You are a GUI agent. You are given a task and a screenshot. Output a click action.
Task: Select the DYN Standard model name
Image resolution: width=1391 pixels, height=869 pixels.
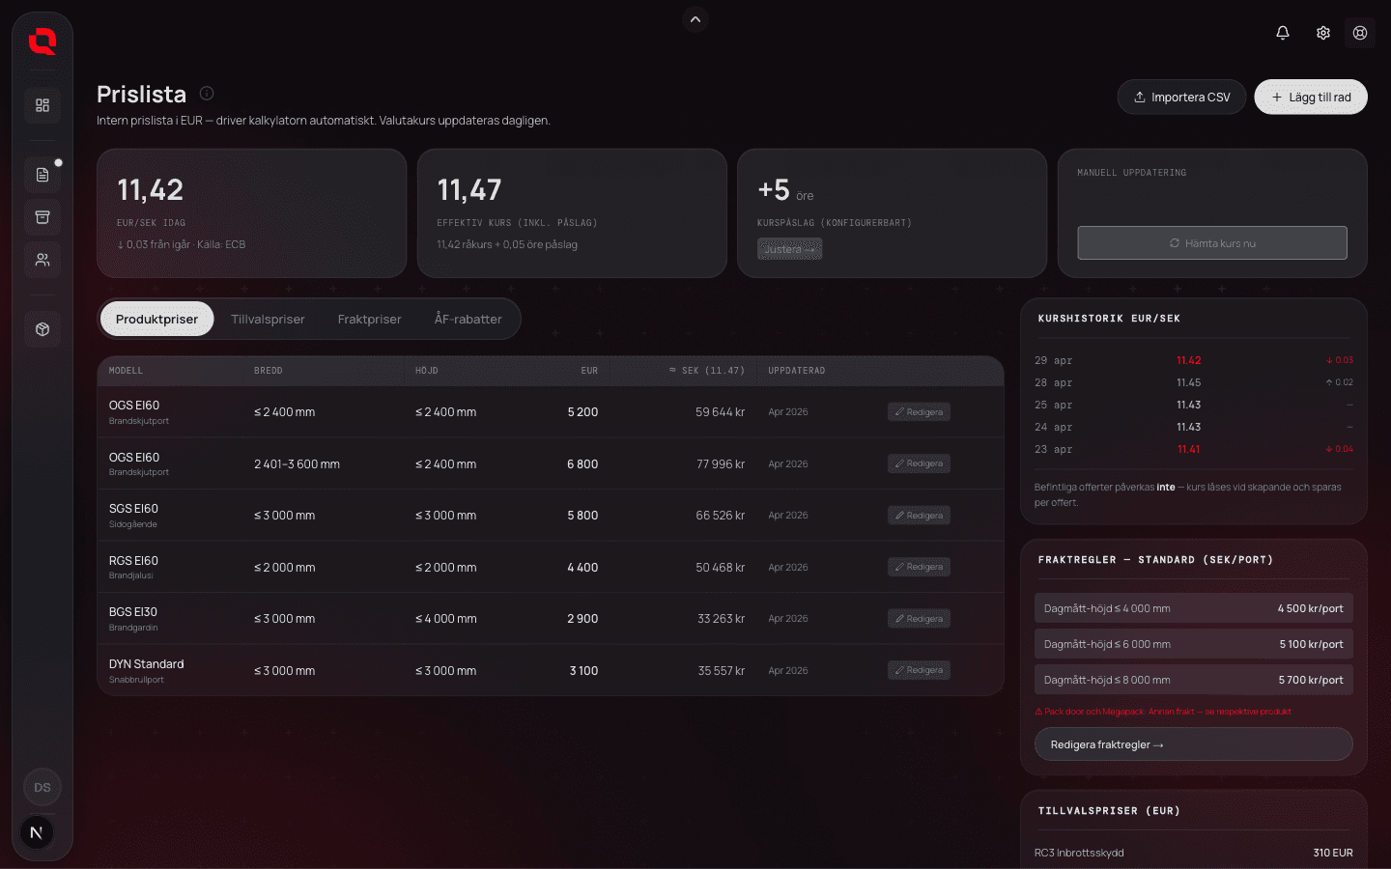pos(146,664)
